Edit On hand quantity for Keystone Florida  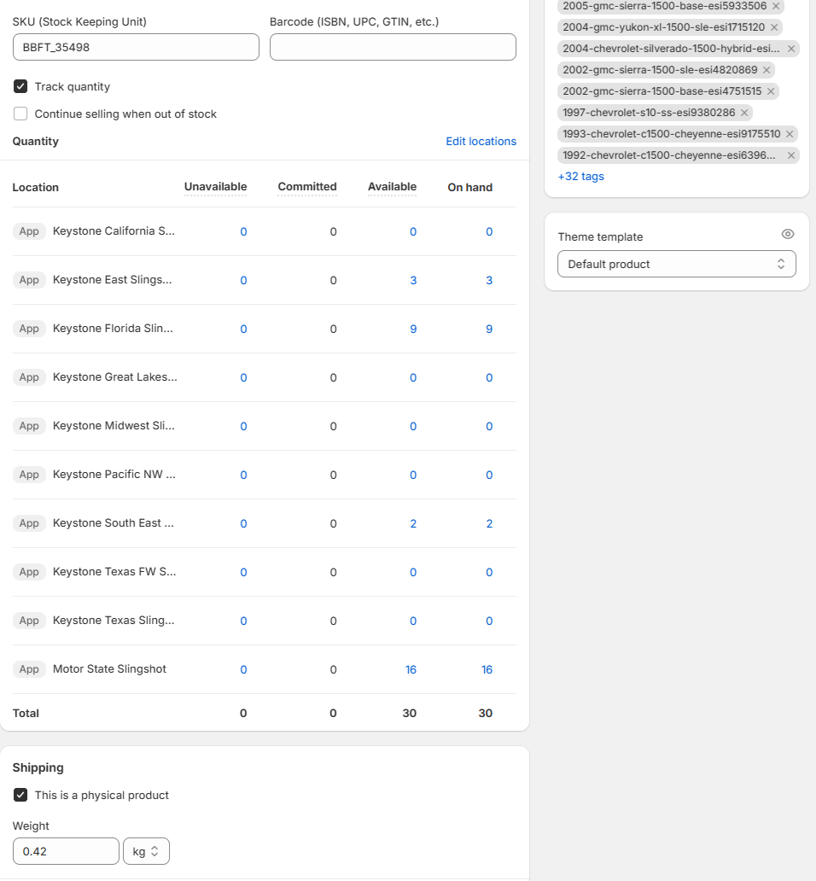(489, 330)
